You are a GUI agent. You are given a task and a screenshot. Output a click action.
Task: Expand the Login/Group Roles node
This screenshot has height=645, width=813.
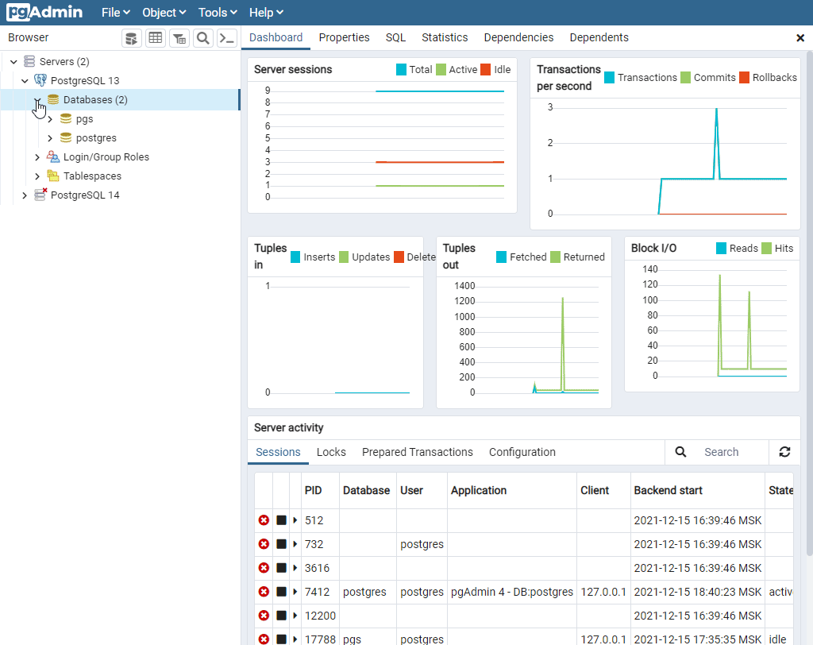[x=37, y=157]
